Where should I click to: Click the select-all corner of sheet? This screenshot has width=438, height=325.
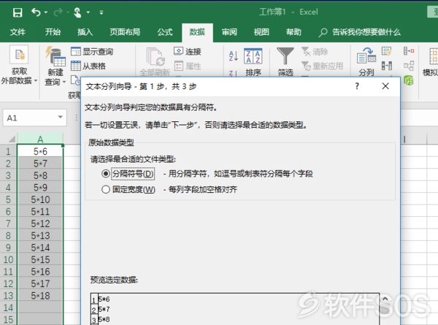(11, 139)
